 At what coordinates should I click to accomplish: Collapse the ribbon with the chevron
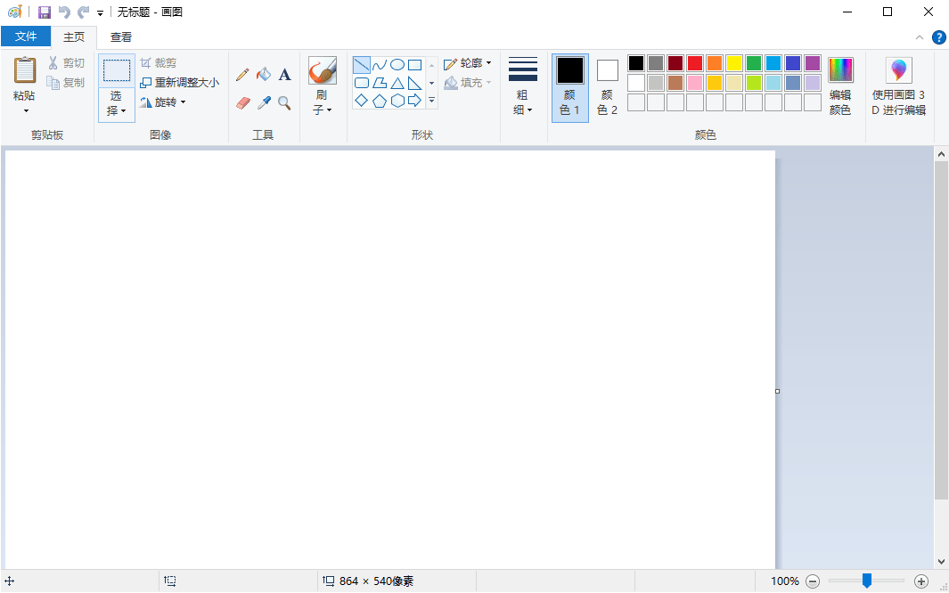[x=920, y=37]
